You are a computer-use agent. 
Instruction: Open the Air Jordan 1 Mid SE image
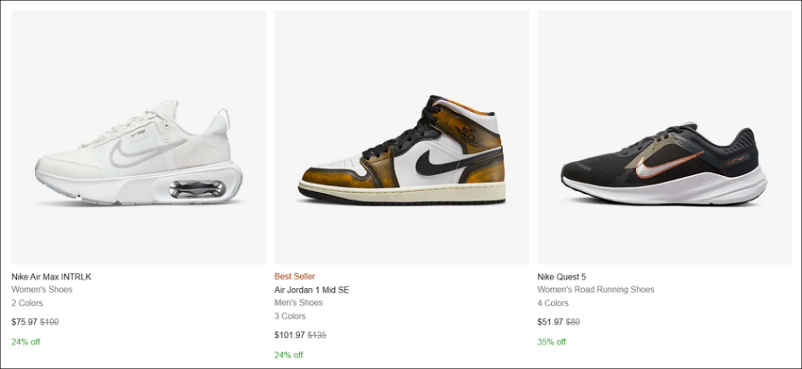402,137
